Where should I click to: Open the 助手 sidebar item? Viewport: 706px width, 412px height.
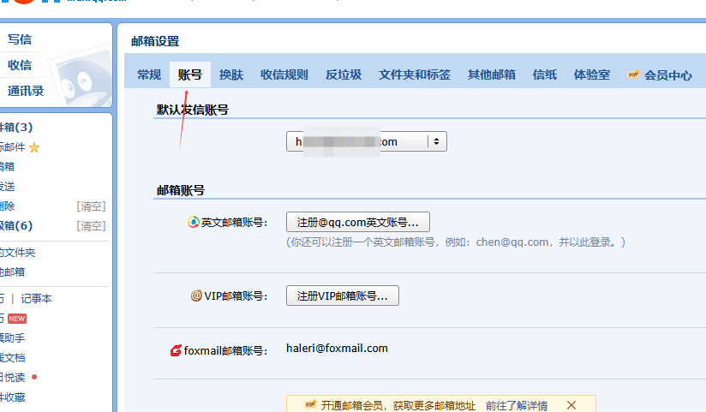click(x=12, y=338)
